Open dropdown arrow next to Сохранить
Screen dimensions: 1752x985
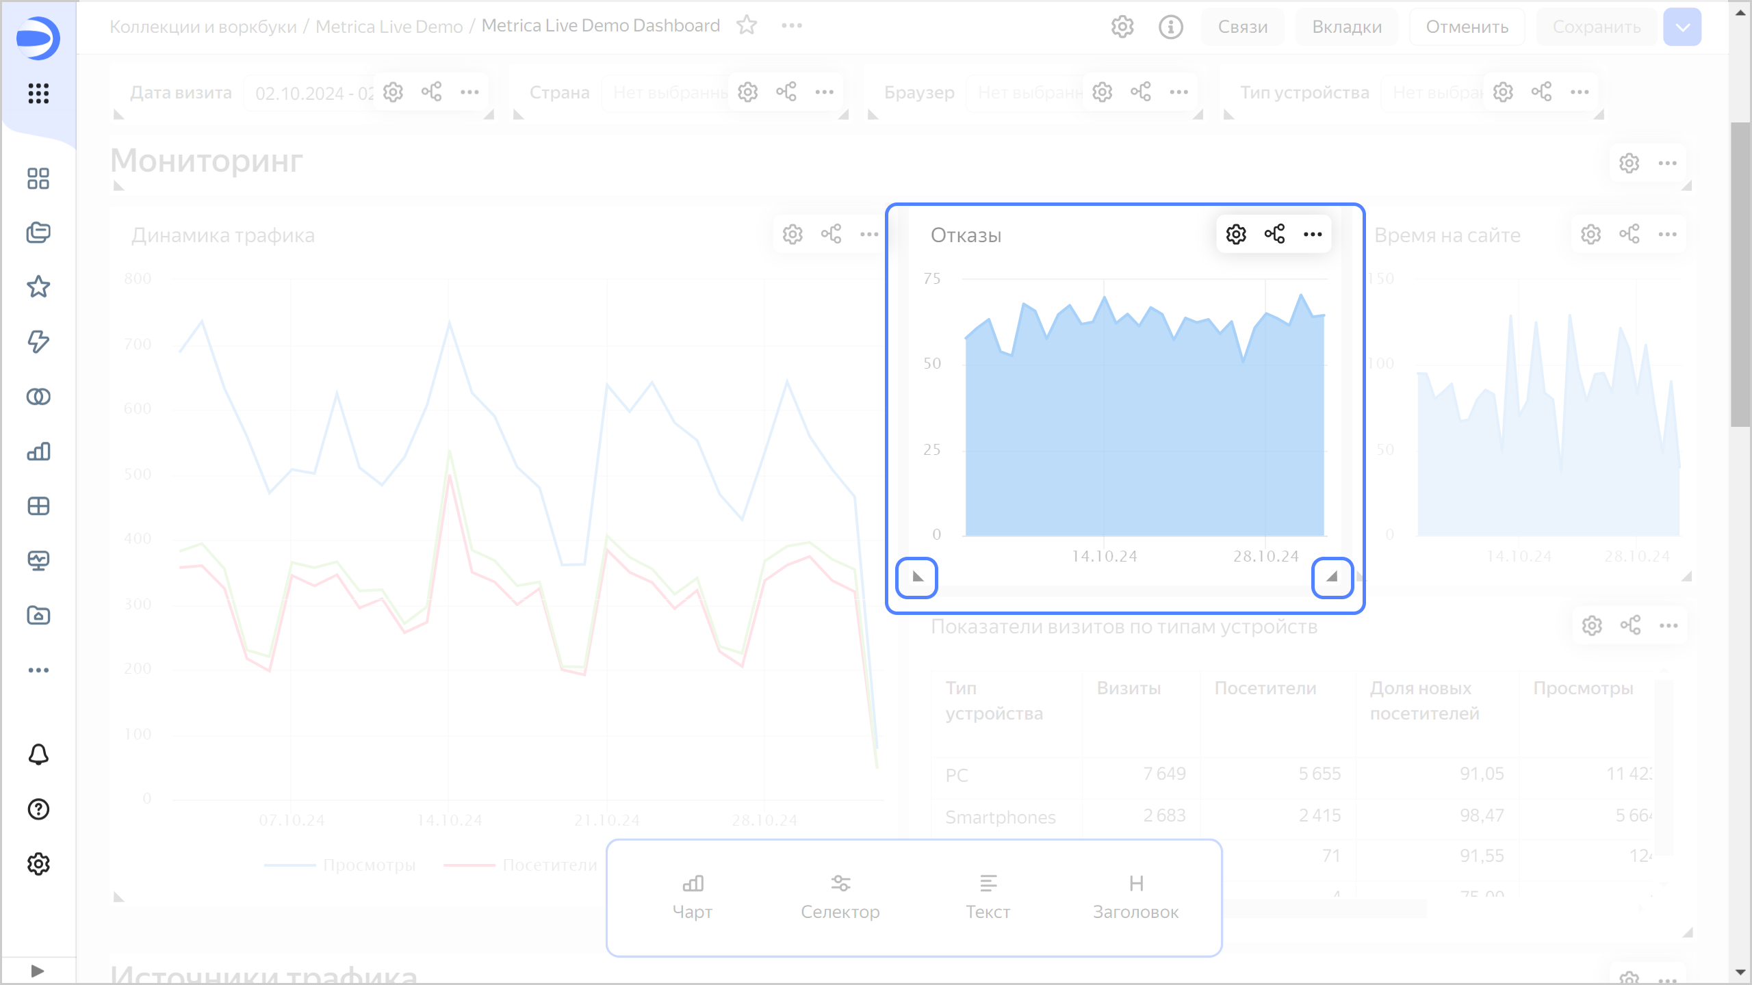click(x=1682, y=27)
